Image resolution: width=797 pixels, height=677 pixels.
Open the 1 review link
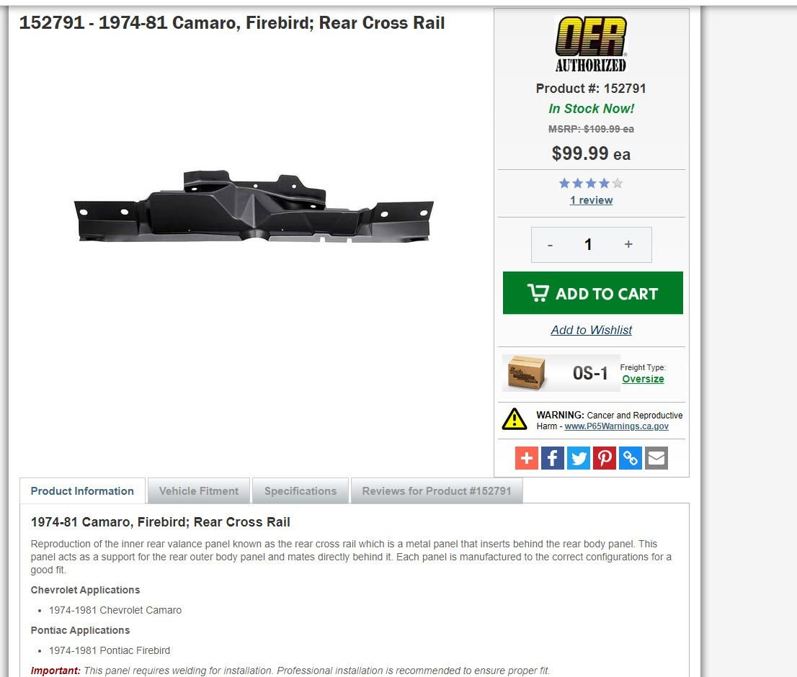click(591, 200)
